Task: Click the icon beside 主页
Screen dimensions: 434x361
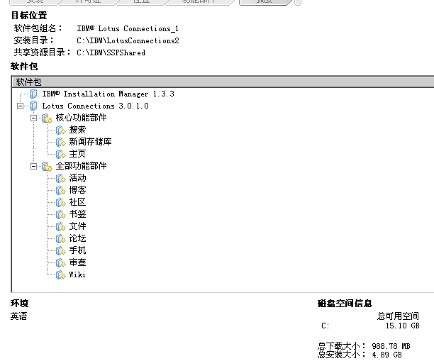Action: [x=60, y=154]
